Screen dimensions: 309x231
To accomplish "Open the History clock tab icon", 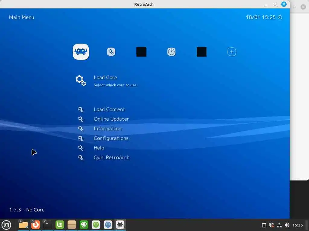I will tap(171, 52).
